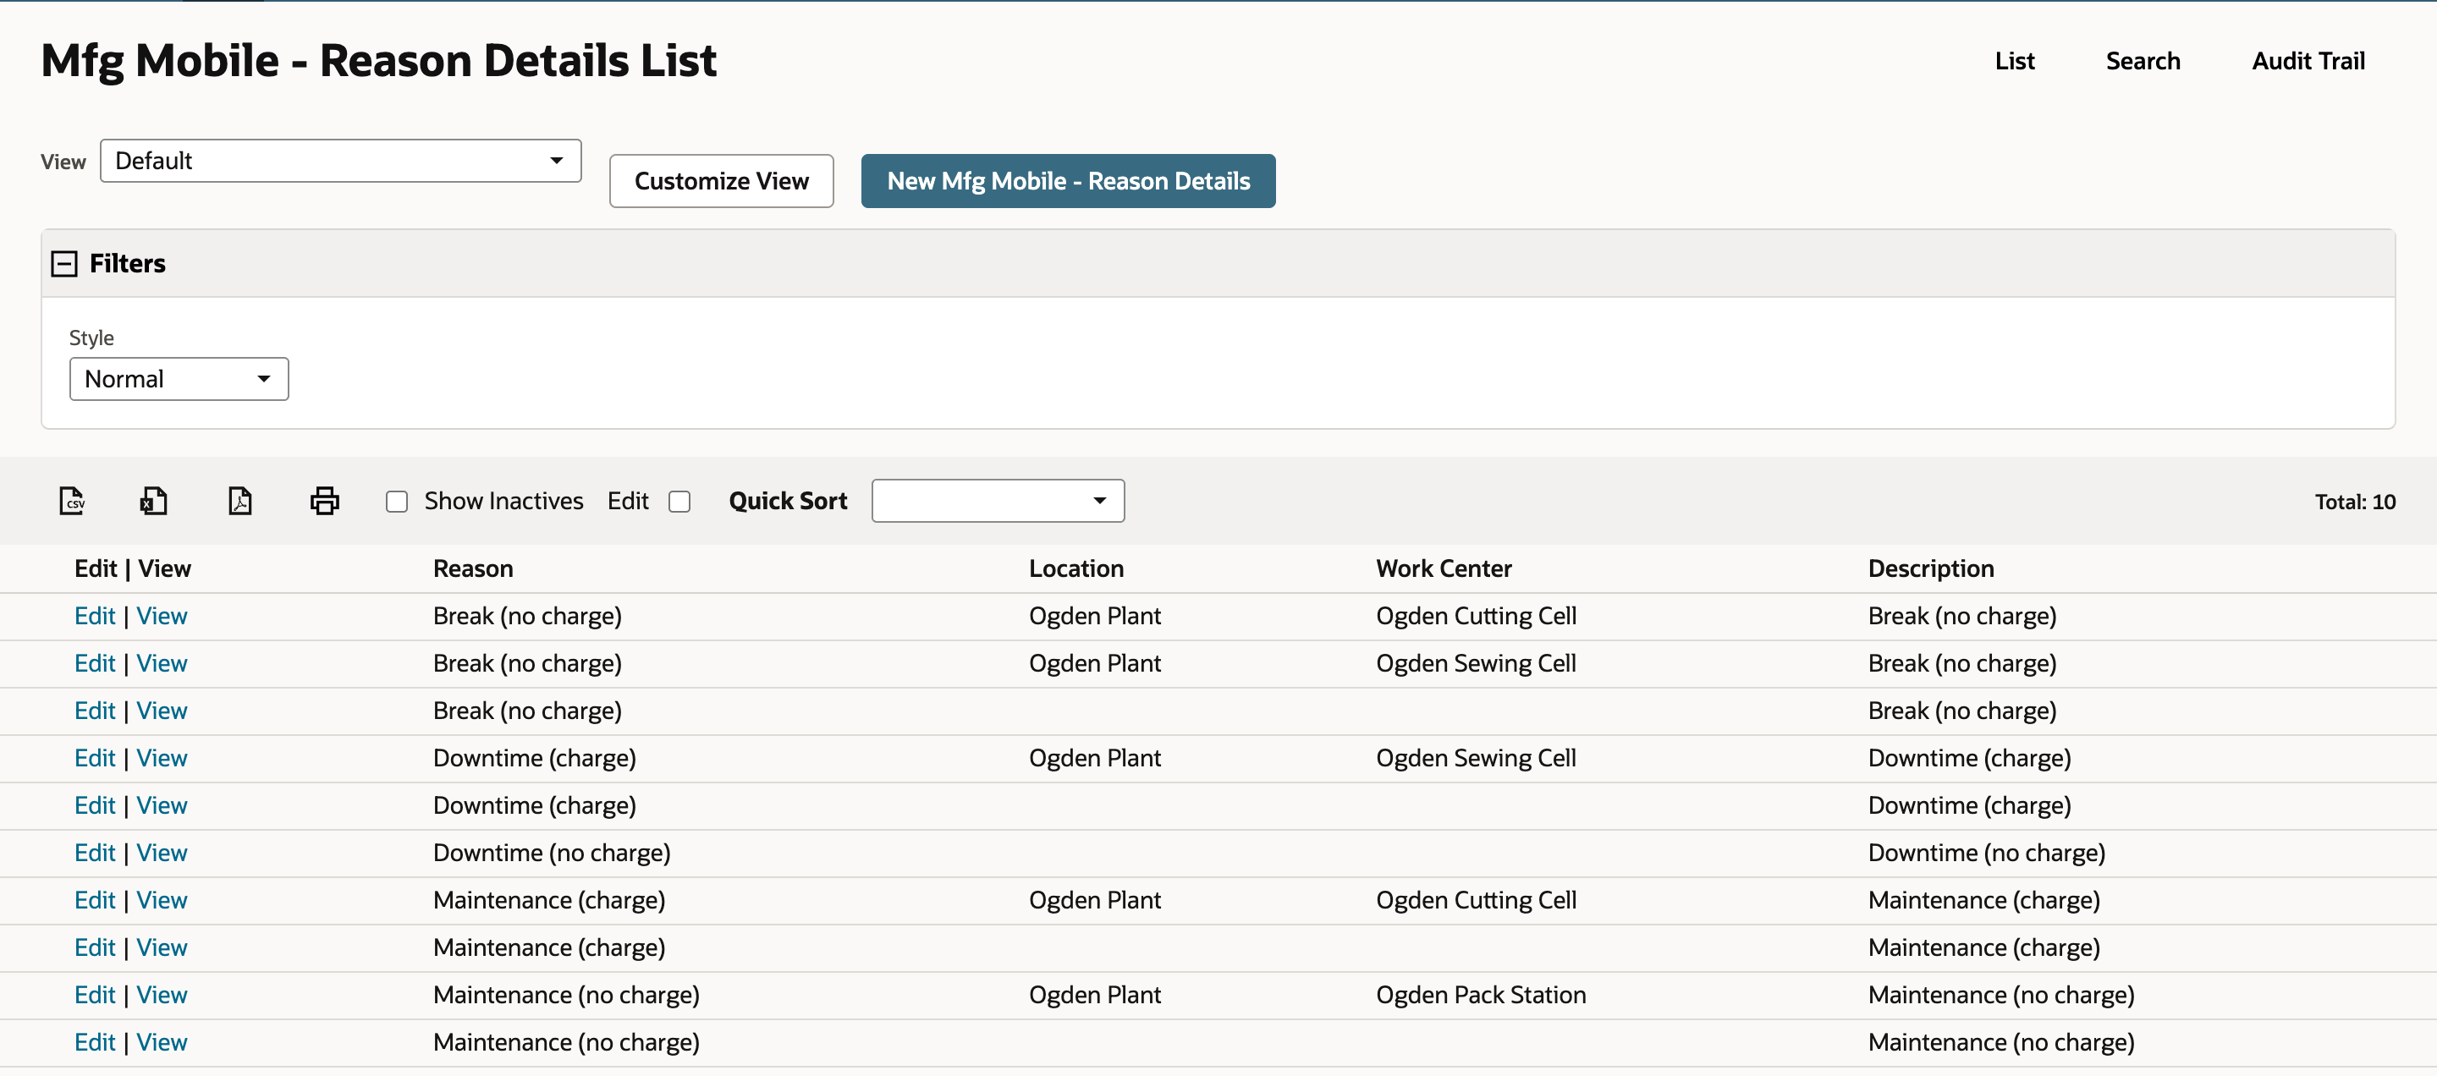
Task: View the Downtime (charge) row without location
Action: (162, 805)
